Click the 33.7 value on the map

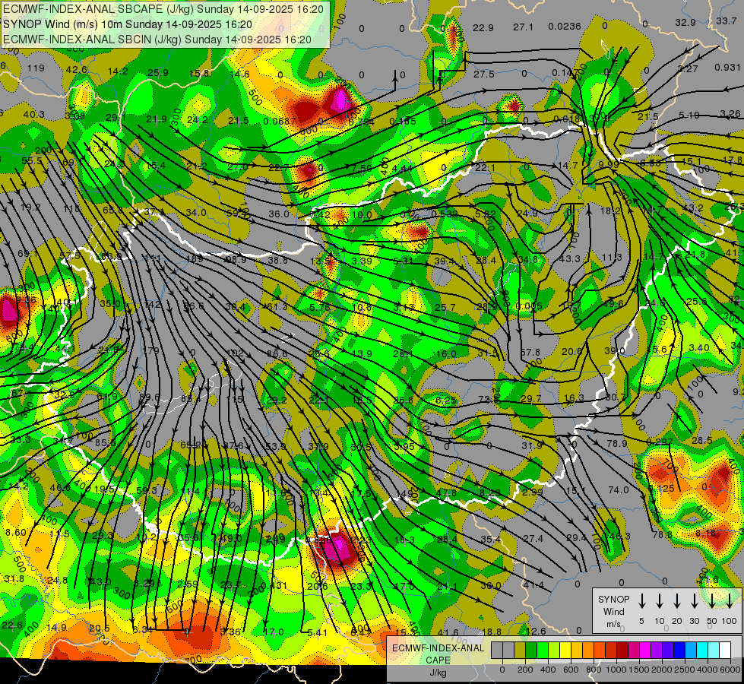click(726, 21)
